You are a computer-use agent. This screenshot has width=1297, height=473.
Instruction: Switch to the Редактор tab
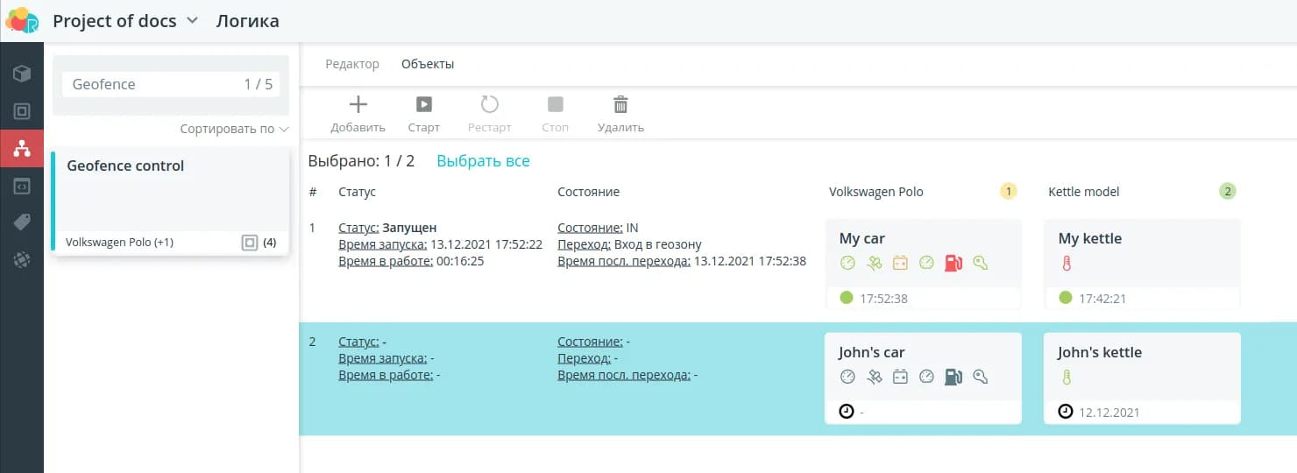point(352,64)
